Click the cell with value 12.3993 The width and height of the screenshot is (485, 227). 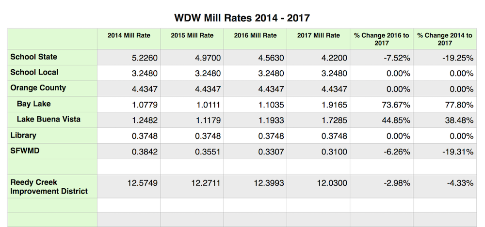[255, 186]
